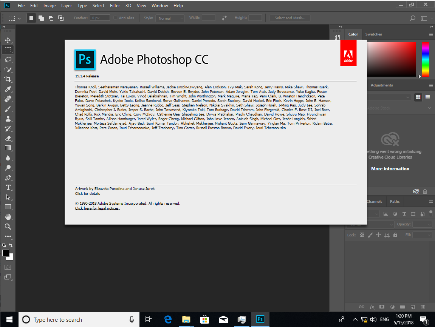Image resolution: width=435 pixels, height=327 pixels.
Task: Toggle Quick Mask mode
Action: point(8,267)
